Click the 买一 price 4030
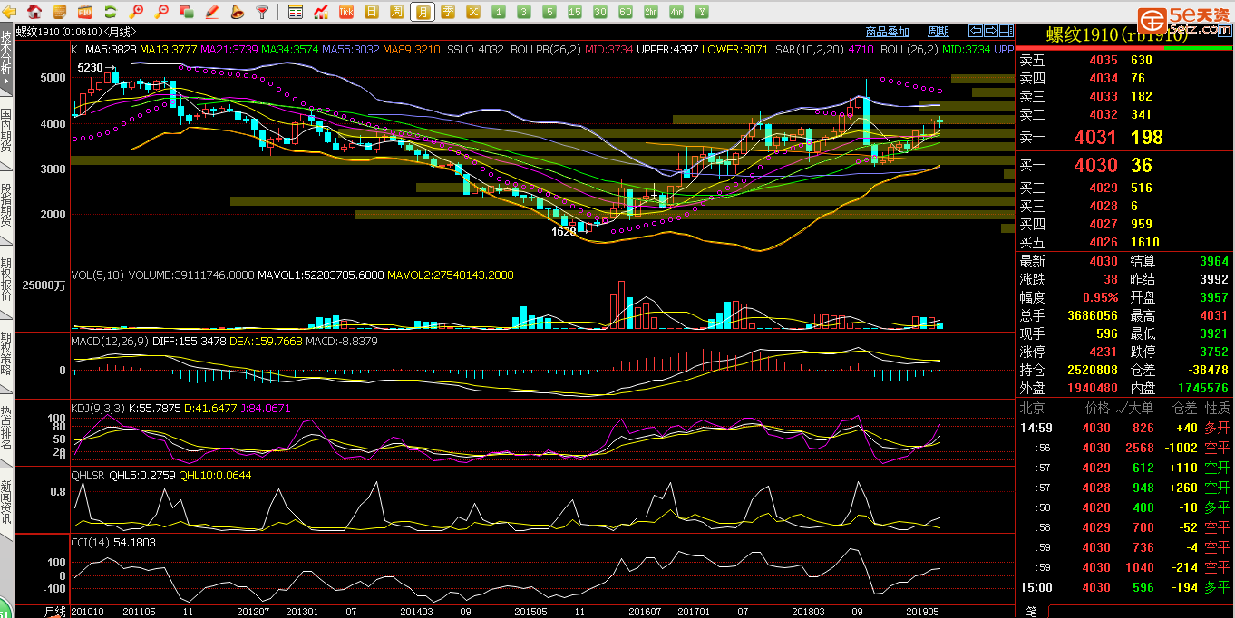1235x618 pixels. point(1095,166)
